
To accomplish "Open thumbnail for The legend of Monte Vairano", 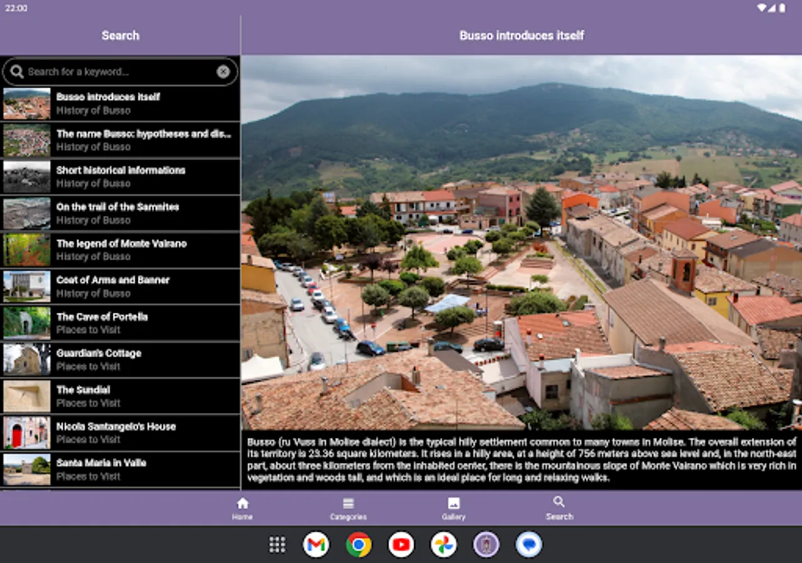I will click(26, 250).
